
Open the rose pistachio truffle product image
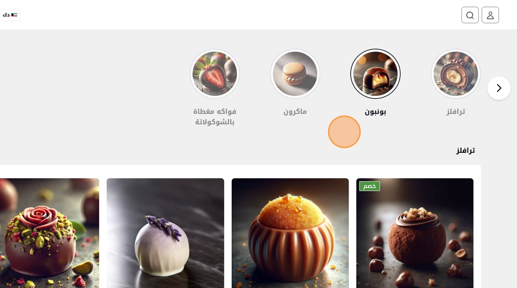click(49, 233)
